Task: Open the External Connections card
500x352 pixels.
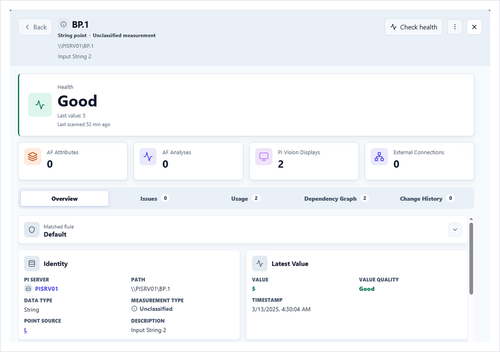Action: click(x=419, y=161)
